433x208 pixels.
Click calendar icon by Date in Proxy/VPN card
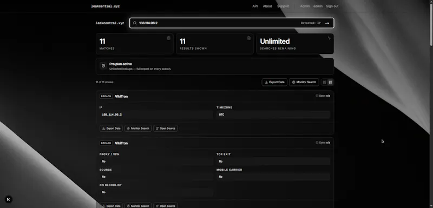[317, 143]
